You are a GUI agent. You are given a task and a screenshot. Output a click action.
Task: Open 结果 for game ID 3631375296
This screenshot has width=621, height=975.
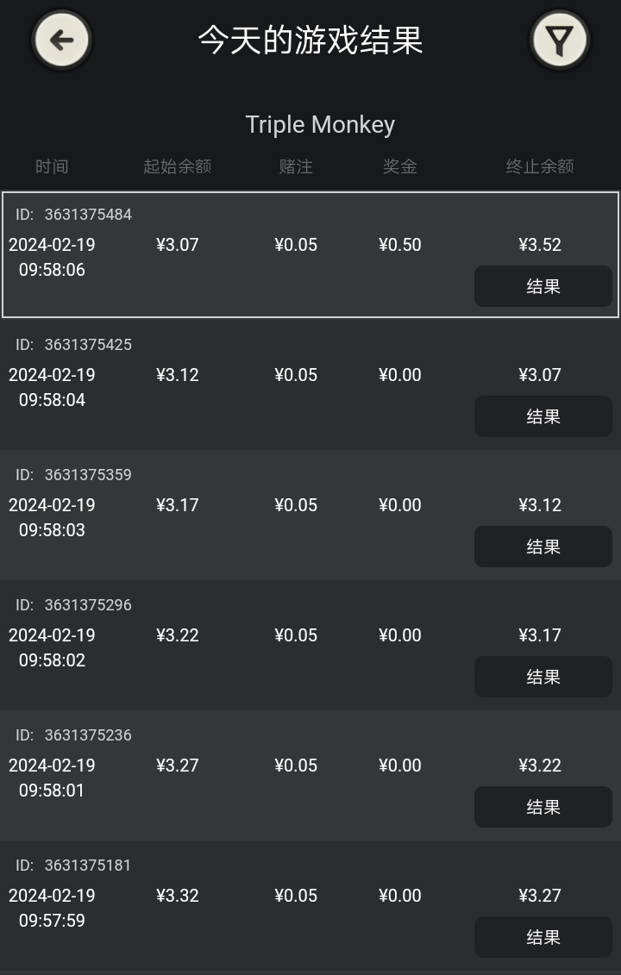(543, 677)
